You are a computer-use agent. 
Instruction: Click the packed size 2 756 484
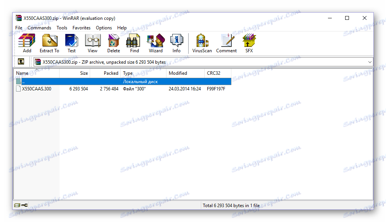(x=109, y=89)
